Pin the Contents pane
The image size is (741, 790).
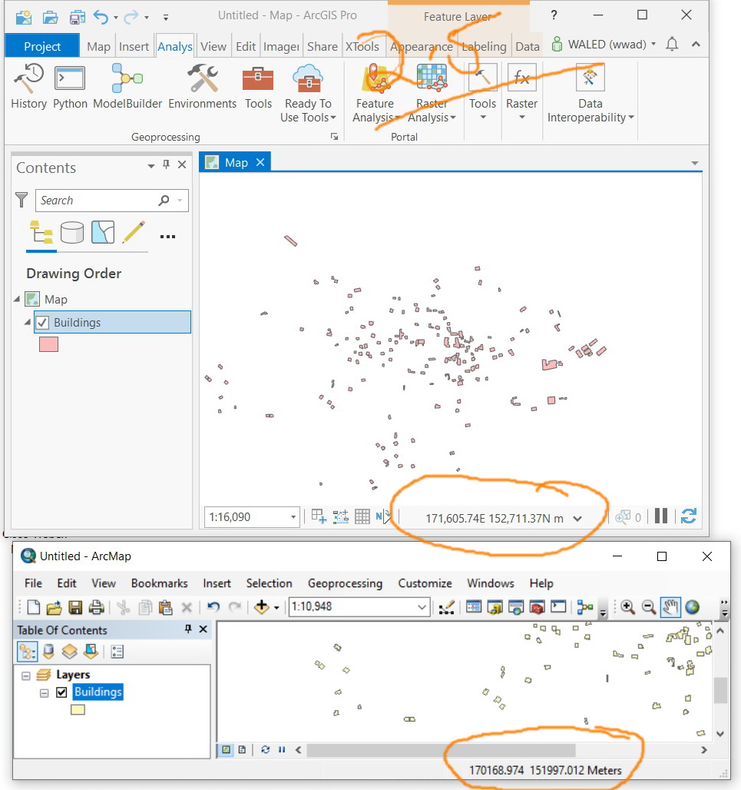pyautogui.click(x=166, y=164)
